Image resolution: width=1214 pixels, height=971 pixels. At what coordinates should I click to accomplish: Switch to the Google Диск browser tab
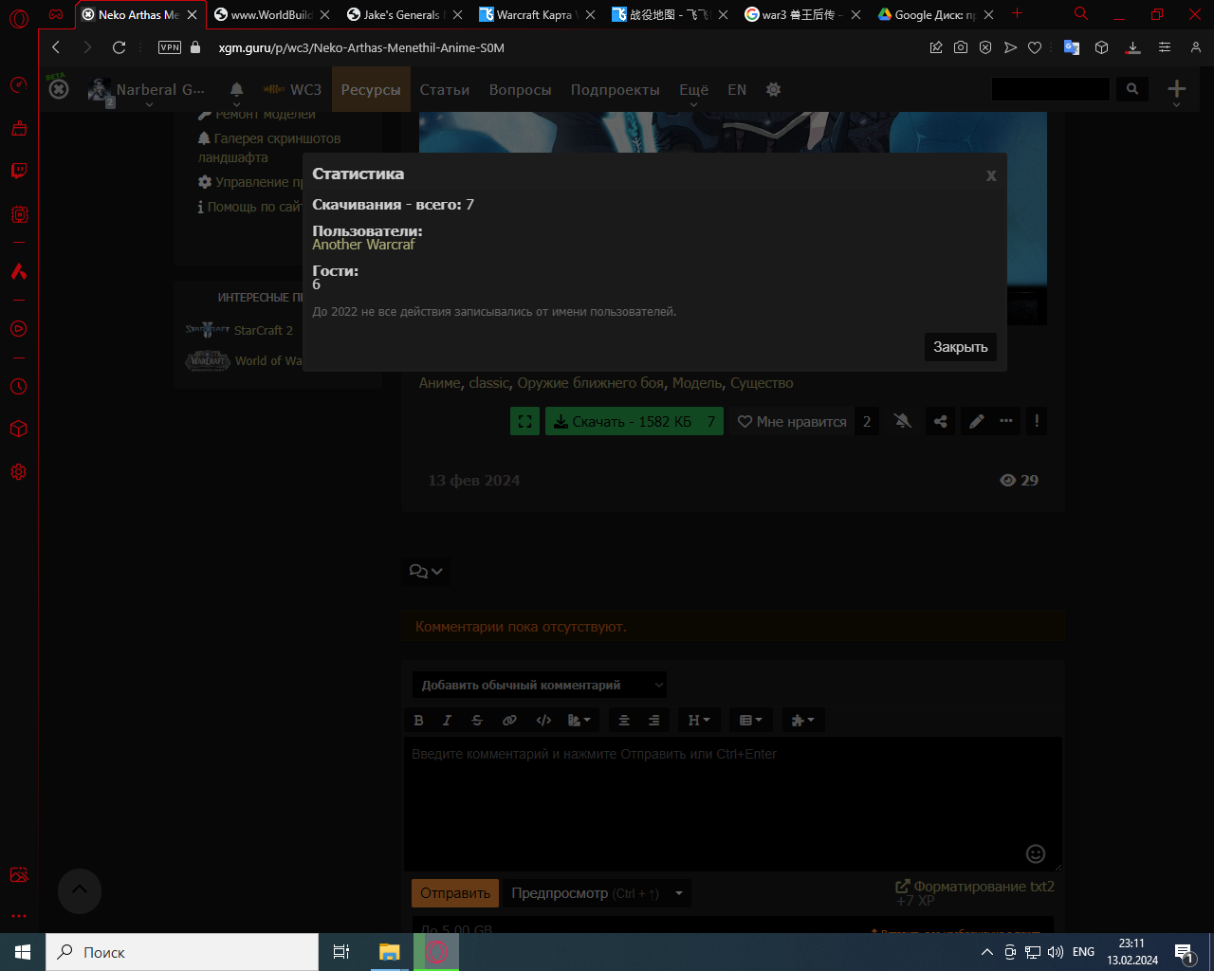935,14
